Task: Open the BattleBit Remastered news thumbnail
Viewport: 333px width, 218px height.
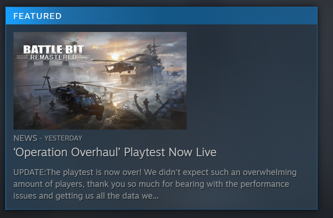Action: pos(100,81)
